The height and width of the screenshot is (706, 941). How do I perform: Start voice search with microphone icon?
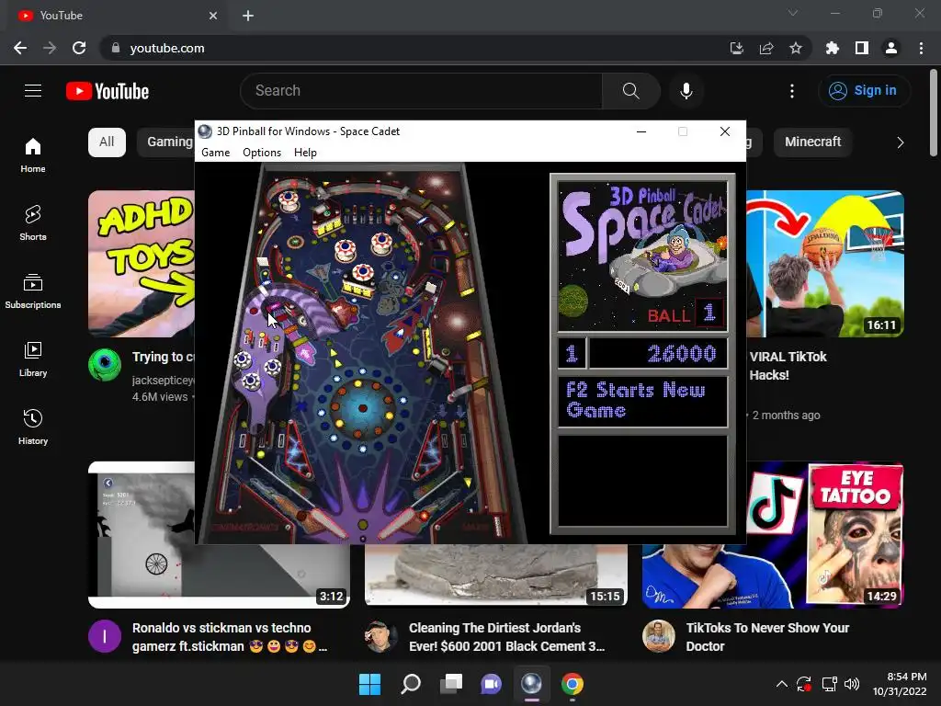(686, 91)
